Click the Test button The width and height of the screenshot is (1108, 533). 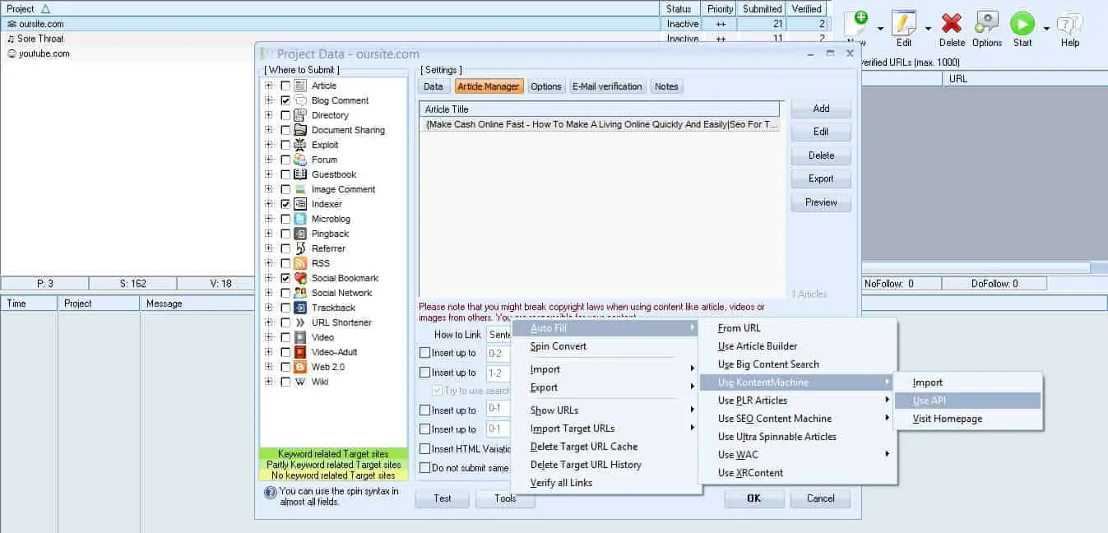(x=443, y=498)
